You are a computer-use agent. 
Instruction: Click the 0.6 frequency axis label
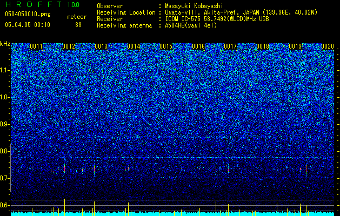4,205
